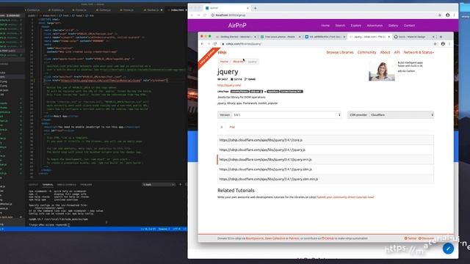Select the 3.4.1/jquery.slim.js URL row
Viewport: 470px width, 264px height.
(325, 169)
